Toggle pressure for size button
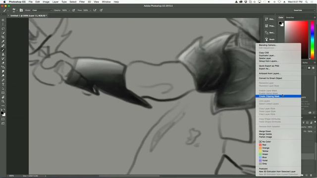317x178 pixels. tap(101, 10)
